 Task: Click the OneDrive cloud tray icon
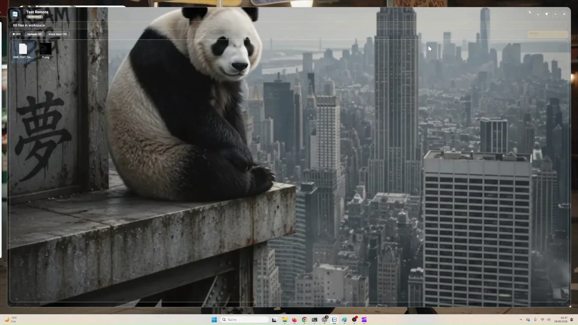(528, 320)
